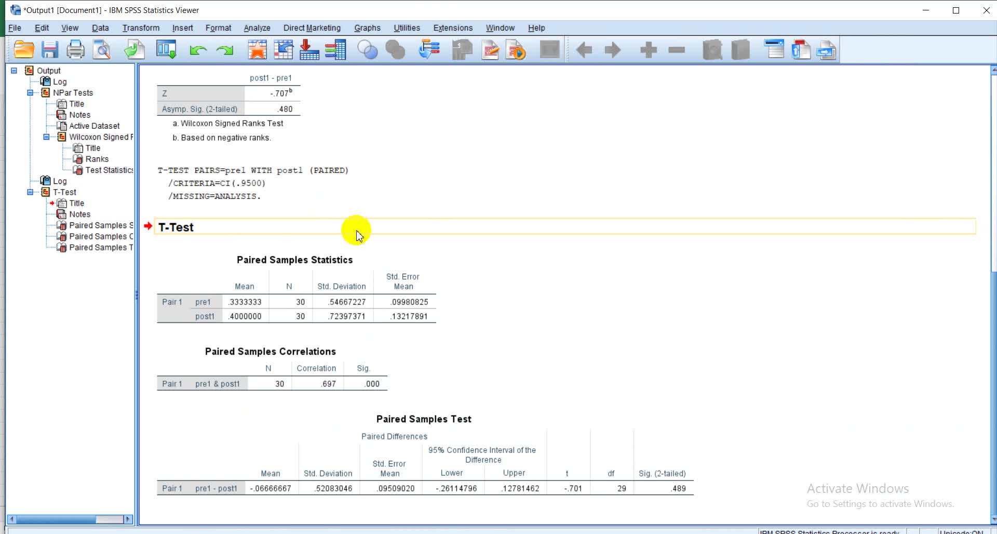Select Ranks item in the outline tree

97,159
